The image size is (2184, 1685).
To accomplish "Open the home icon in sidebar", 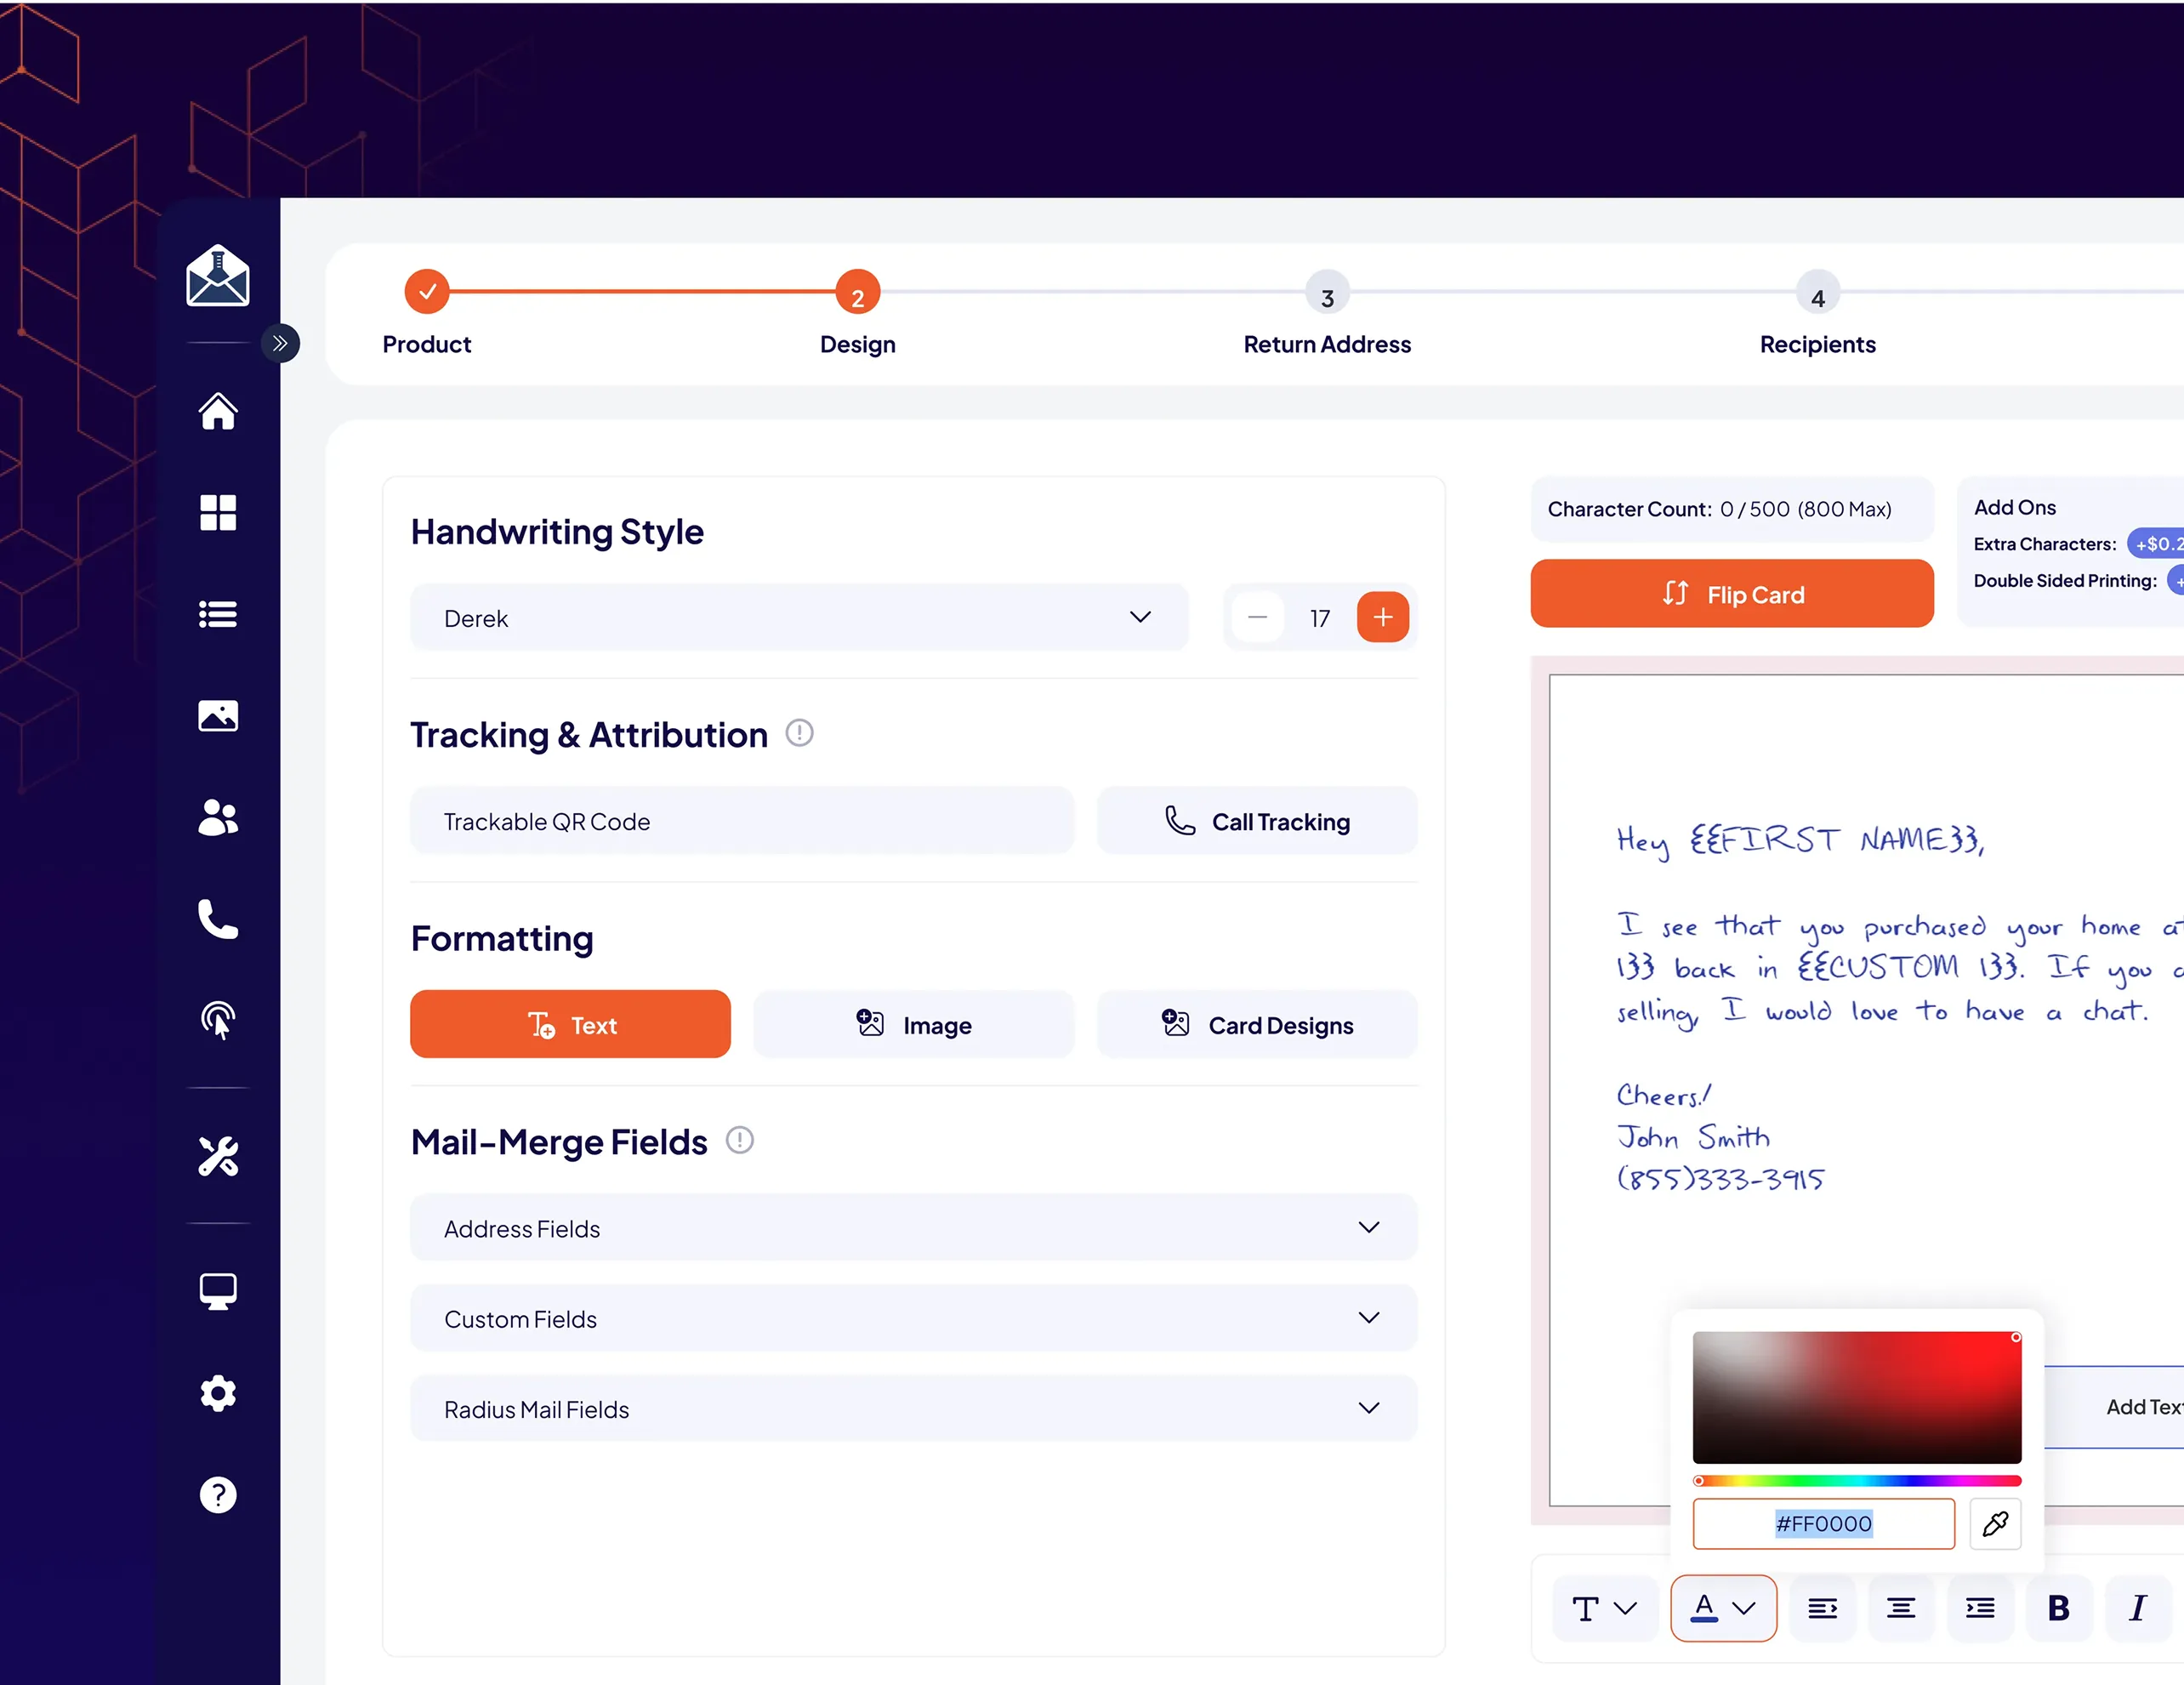I will click(x=217, y=411).
